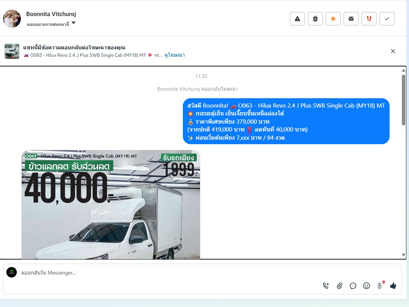Open the baht payment icon
Screen dimensions: 409x307
(380, 286)
